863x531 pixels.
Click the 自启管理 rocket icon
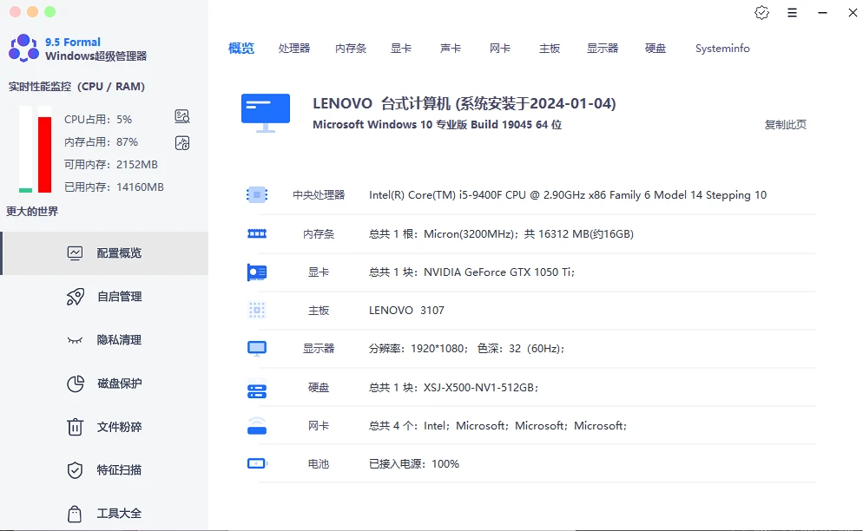pyautogui.click(x=75, y=297)
